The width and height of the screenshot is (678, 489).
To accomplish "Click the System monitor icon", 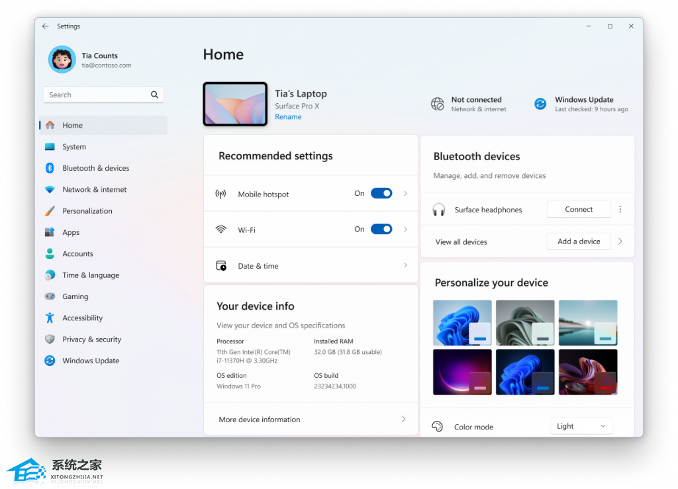I will point(50,147).
